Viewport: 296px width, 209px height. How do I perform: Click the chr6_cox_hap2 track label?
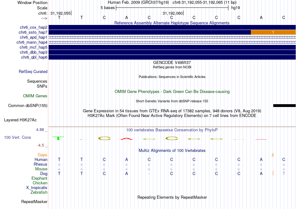pos(34,27)
